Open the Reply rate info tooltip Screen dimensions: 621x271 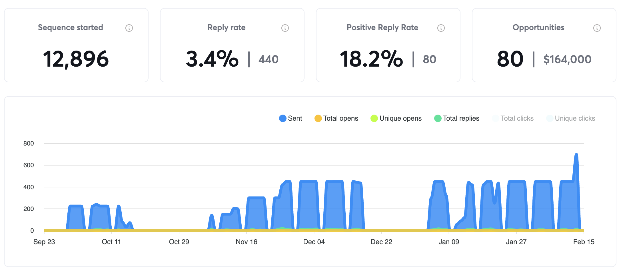(x=285, y=28)
